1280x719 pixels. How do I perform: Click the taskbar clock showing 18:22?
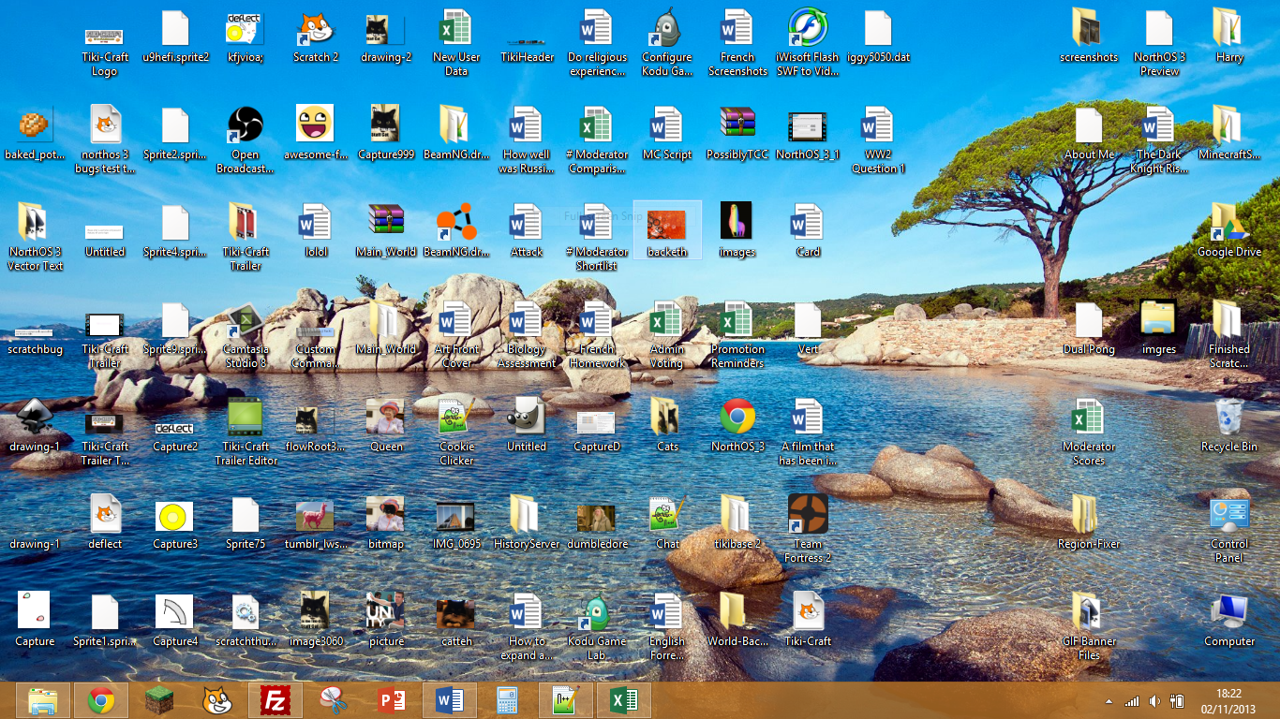tap(1228, 701)
